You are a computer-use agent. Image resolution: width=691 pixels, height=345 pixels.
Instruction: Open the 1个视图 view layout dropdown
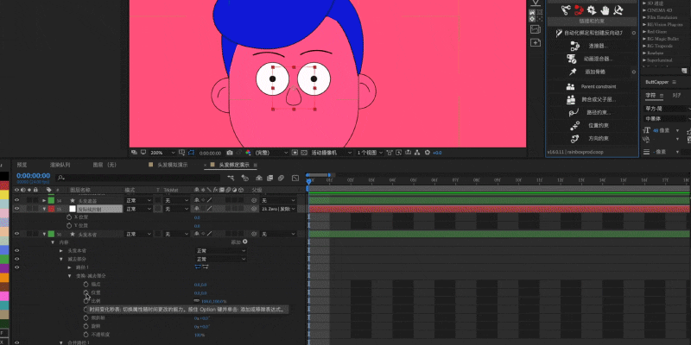370,153
